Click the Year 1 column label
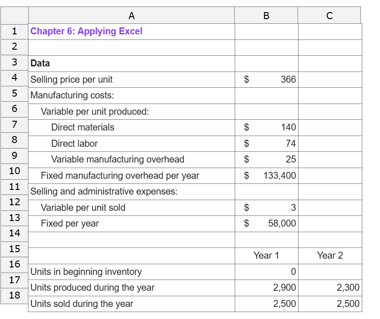This screenshot has height=319, width=380. click(x=265, y=255)
